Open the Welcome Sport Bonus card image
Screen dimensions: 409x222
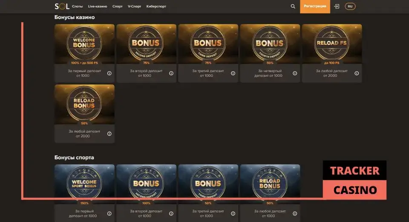84,183
